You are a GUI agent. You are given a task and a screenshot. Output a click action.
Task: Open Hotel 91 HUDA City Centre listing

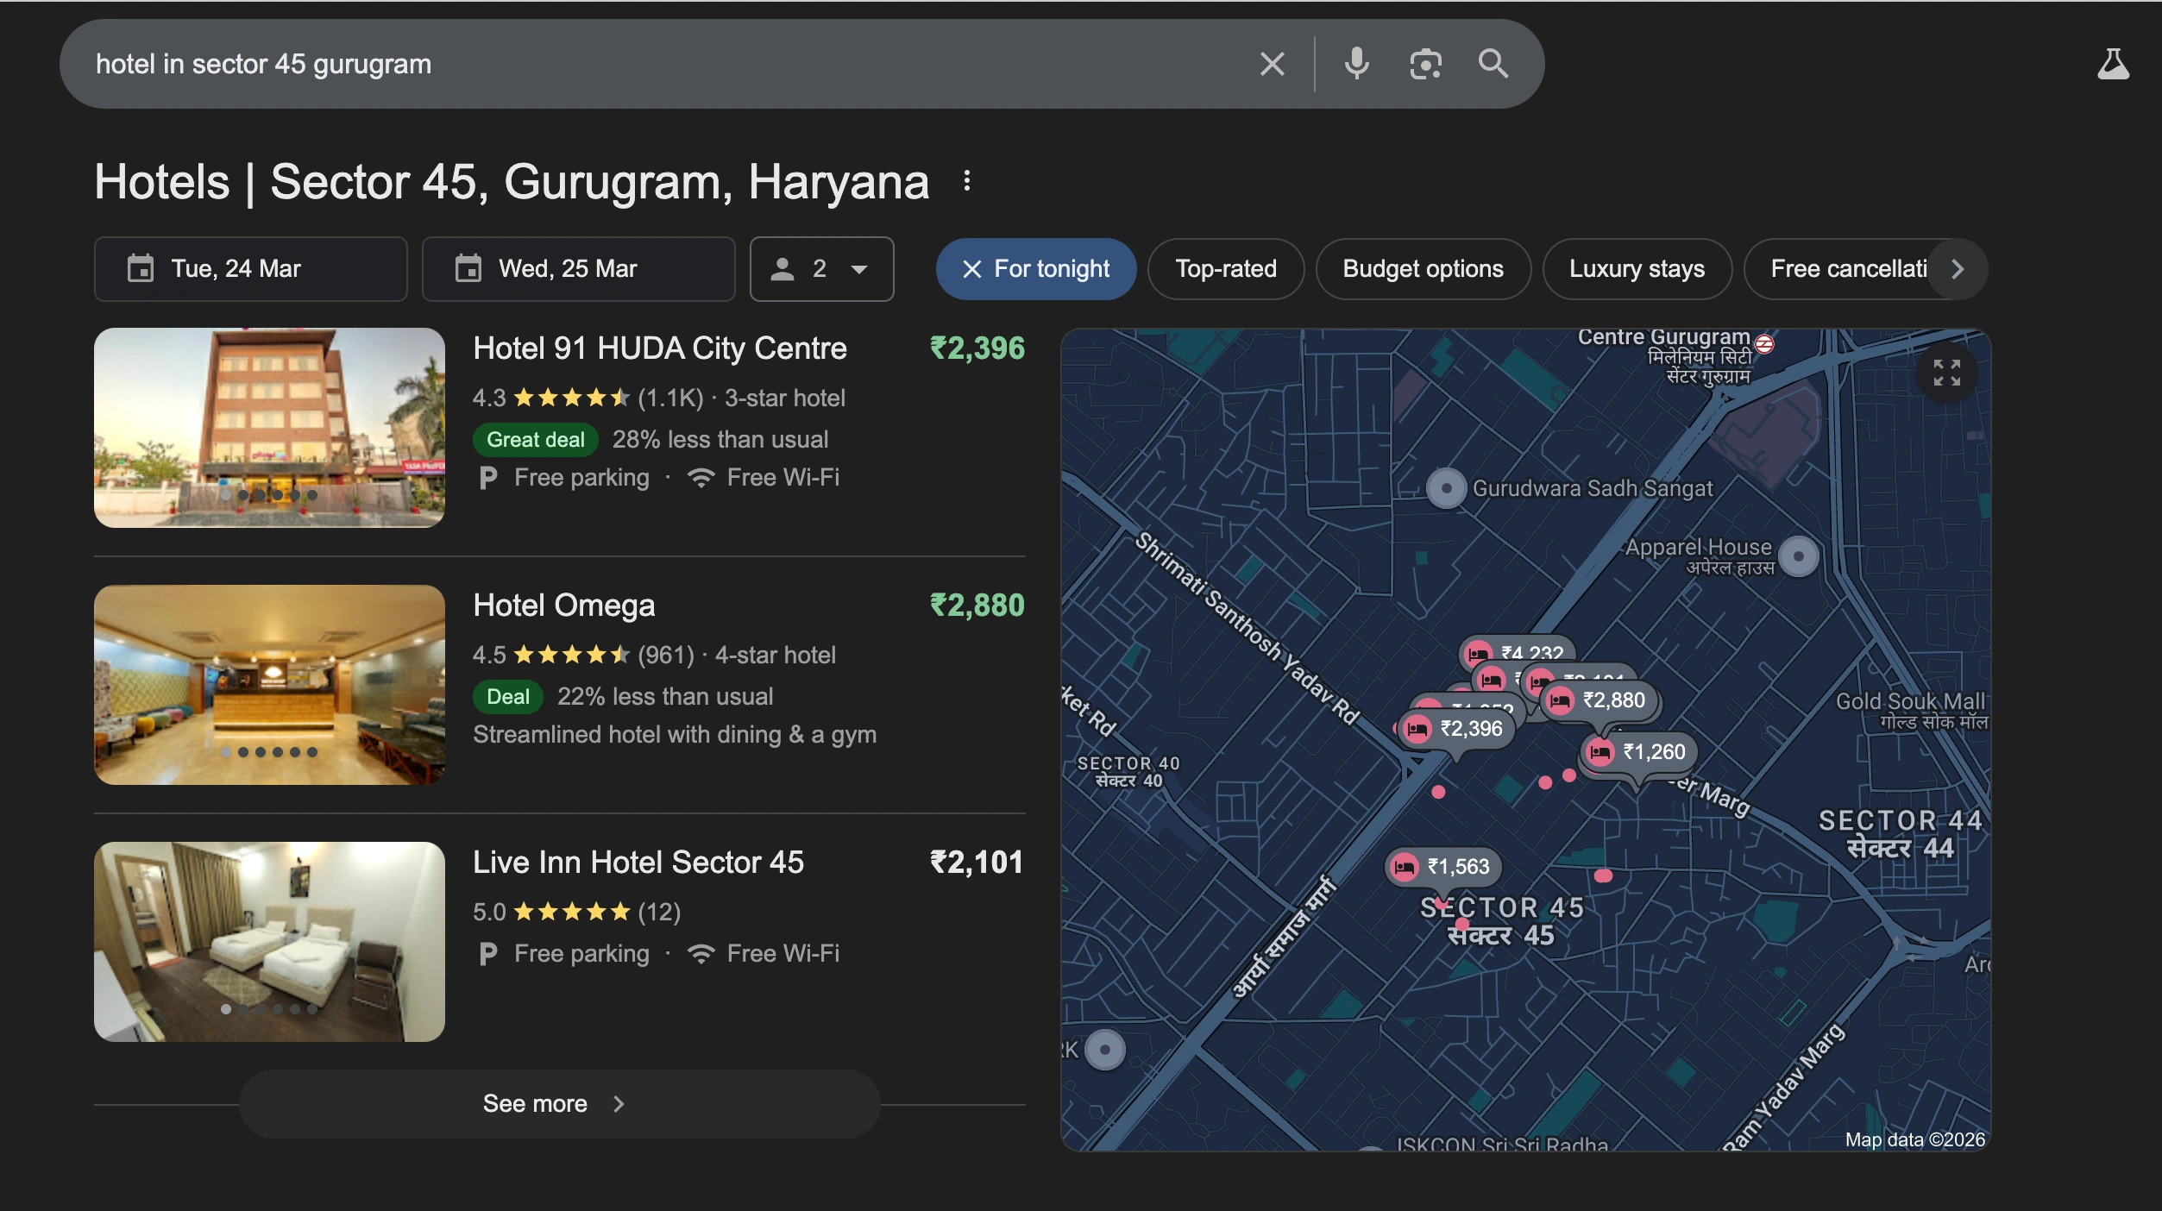click(x=659, y=348)
